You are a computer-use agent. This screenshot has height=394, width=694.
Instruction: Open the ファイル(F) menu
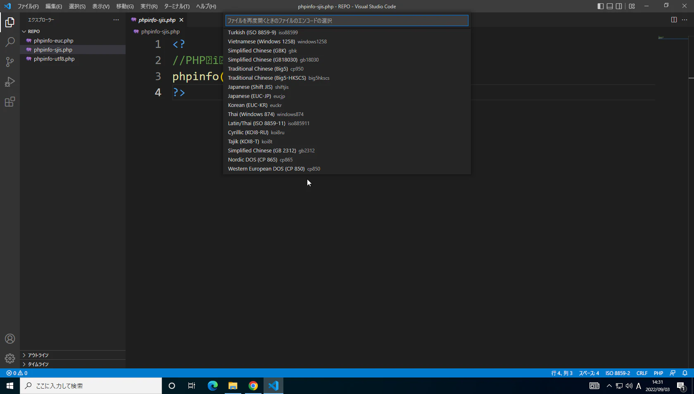coord(28,6)
